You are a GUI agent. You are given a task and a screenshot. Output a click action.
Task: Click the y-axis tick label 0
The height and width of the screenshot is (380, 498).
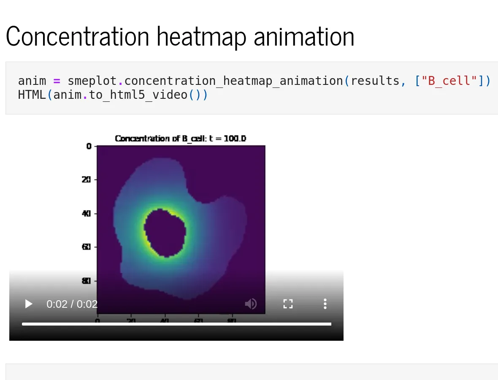(x=89, y=146)
